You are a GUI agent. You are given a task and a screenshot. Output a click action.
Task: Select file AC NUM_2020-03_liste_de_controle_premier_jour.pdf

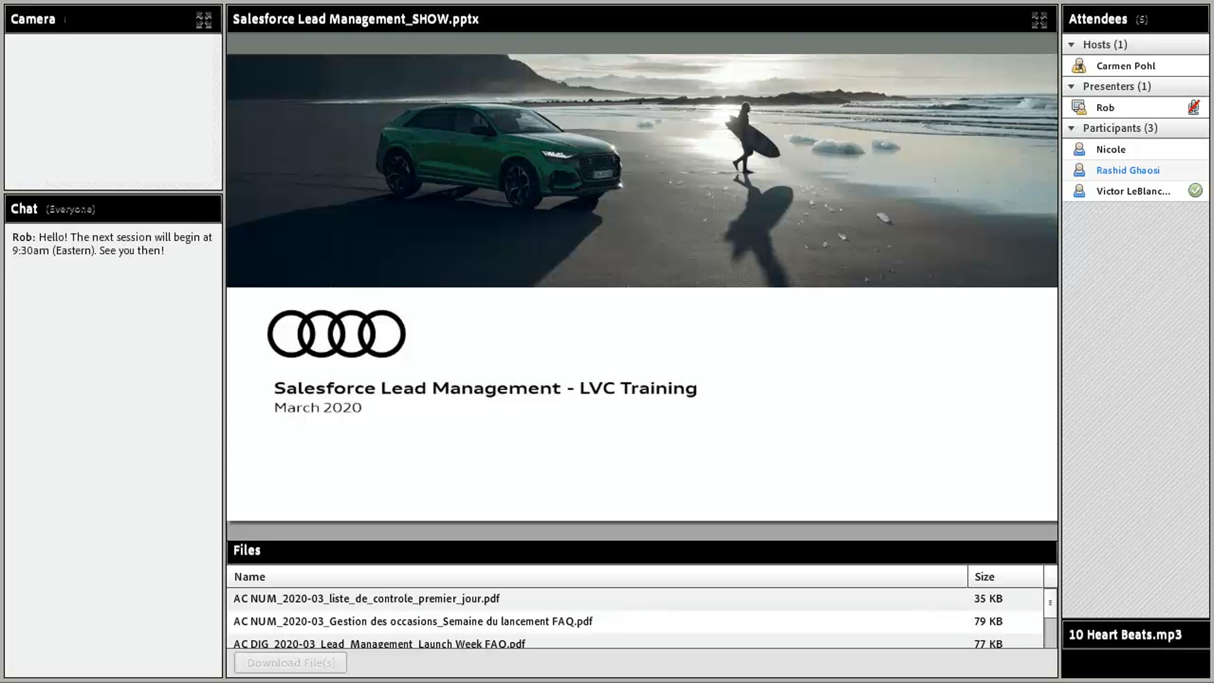[x=635, y=598]
